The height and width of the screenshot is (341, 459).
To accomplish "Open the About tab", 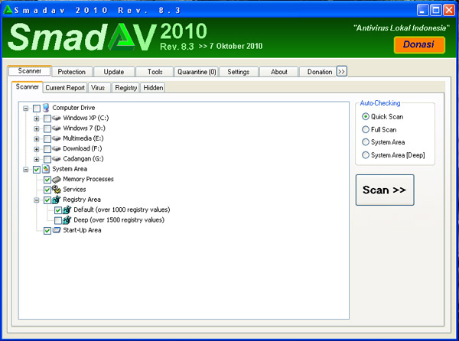I will pyautogui.click(x=278, y=72).
